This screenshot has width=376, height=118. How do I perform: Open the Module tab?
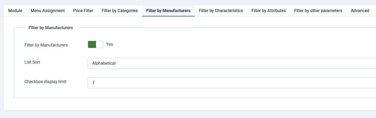pos(15,11)
